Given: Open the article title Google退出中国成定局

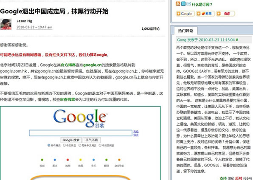Looking at the screenshot, I should [54, 11].
